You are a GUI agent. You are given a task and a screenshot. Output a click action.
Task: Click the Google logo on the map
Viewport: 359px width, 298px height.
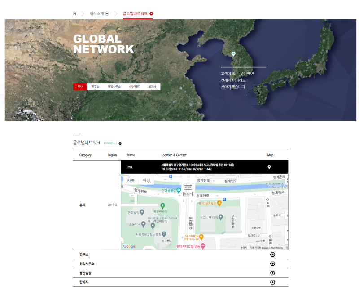(129, 246)
